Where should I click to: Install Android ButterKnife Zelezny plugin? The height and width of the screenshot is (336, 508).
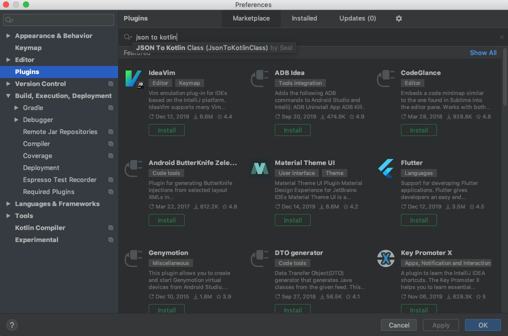tap(167, 220)
